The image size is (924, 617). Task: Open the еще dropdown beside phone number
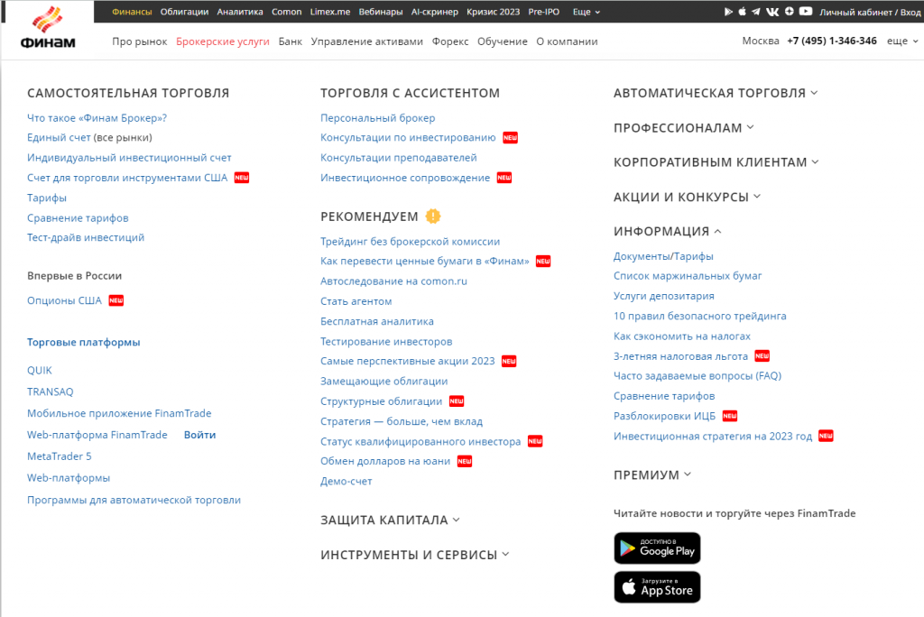click(x=902, y=41)
